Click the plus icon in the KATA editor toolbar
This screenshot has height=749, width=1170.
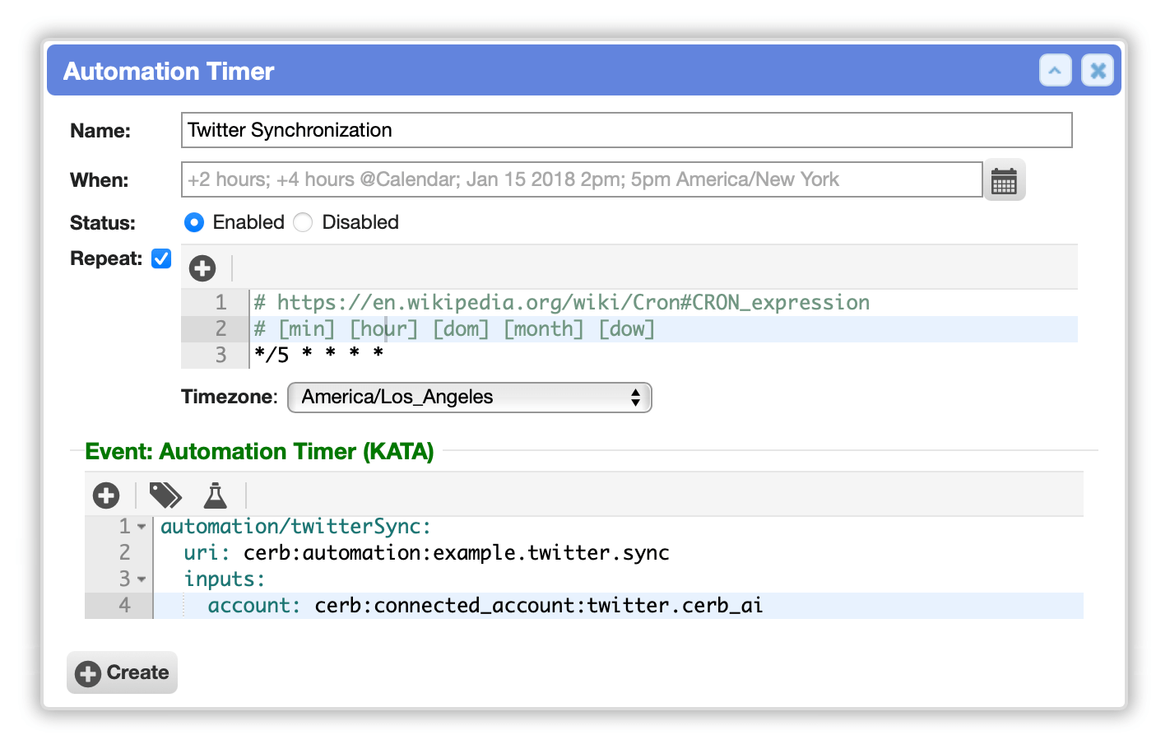[x=106, y=495]
